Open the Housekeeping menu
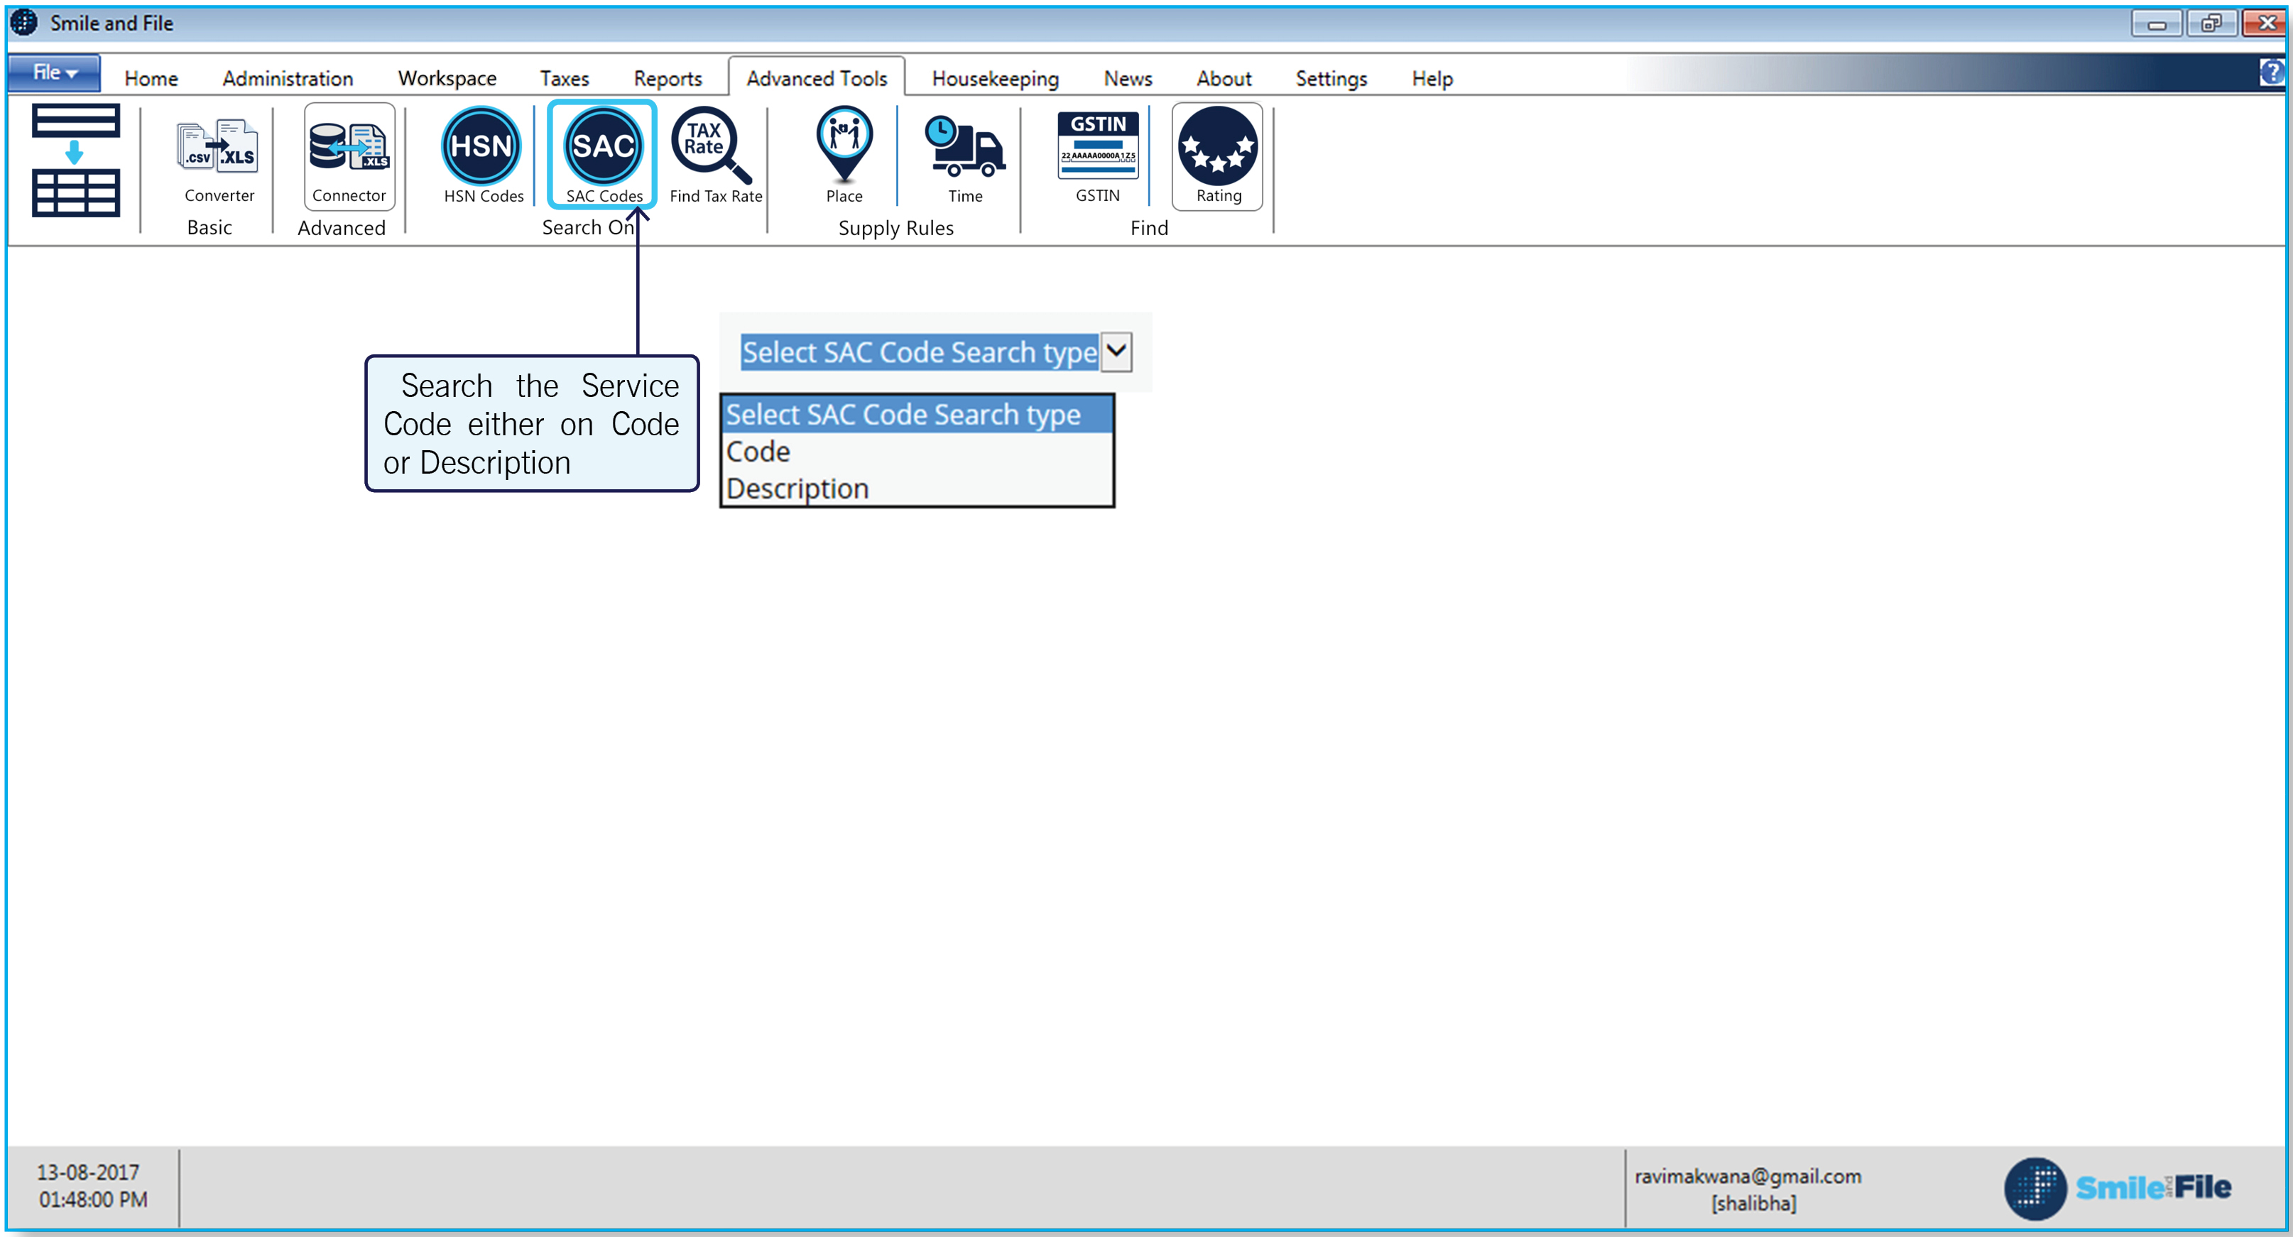Viewport: 2293px width, 1237px height. [x=995, y=78]
